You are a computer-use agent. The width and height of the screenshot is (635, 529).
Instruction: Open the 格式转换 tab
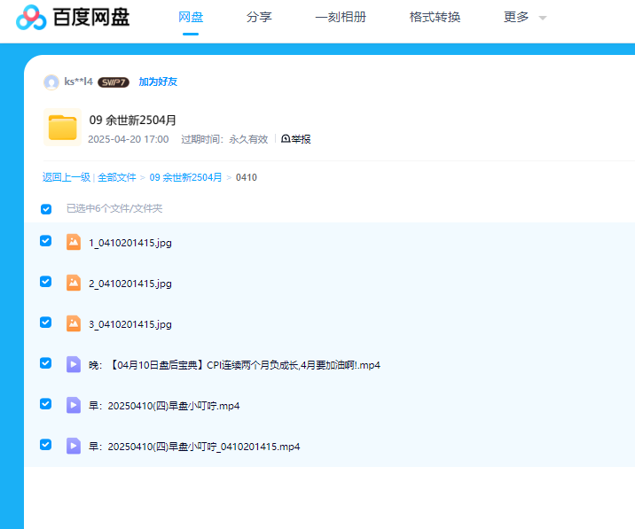tap(435, 18)
